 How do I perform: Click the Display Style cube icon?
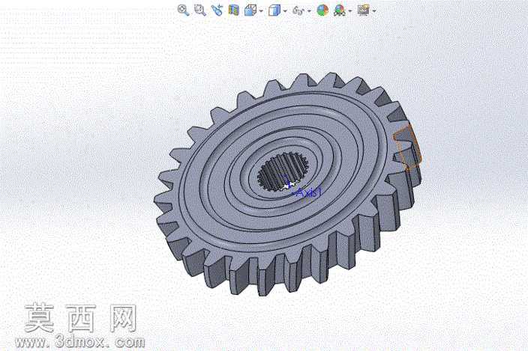point(274,10)
